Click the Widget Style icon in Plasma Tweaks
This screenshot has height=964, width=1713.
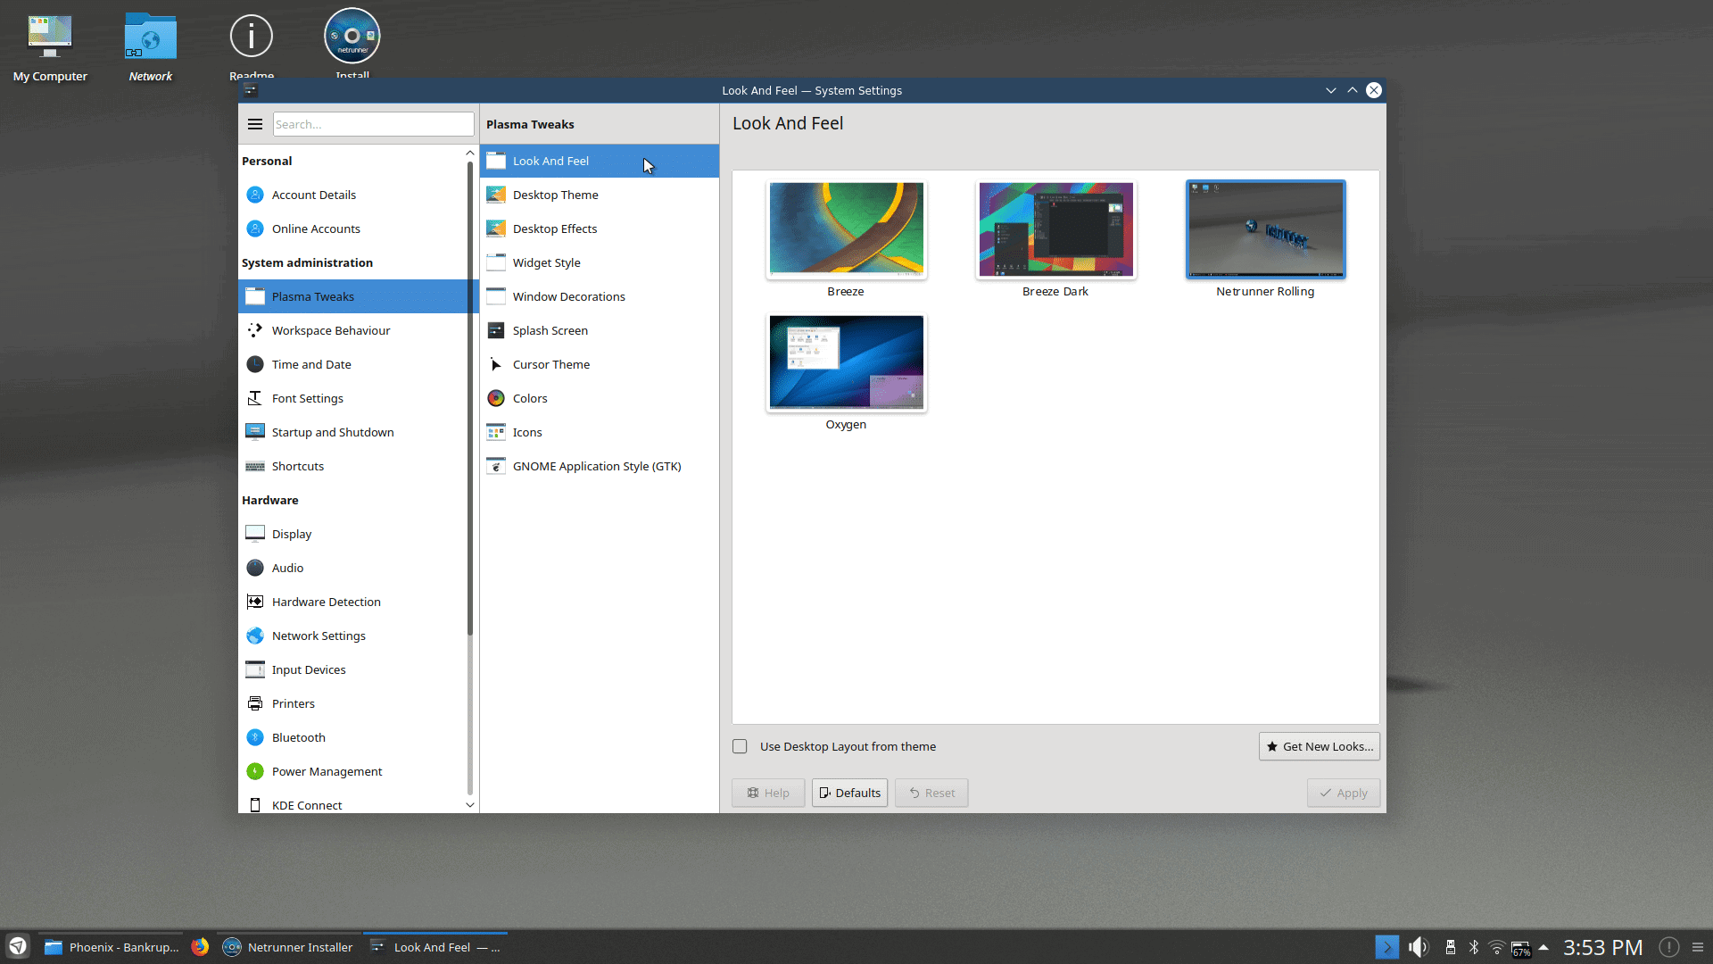point(495,262)
